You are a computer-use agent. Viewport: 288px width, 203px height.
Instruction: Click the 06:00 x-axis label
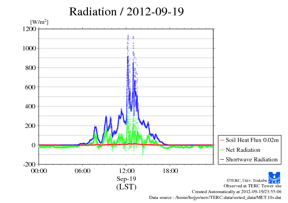coord(82,171)
